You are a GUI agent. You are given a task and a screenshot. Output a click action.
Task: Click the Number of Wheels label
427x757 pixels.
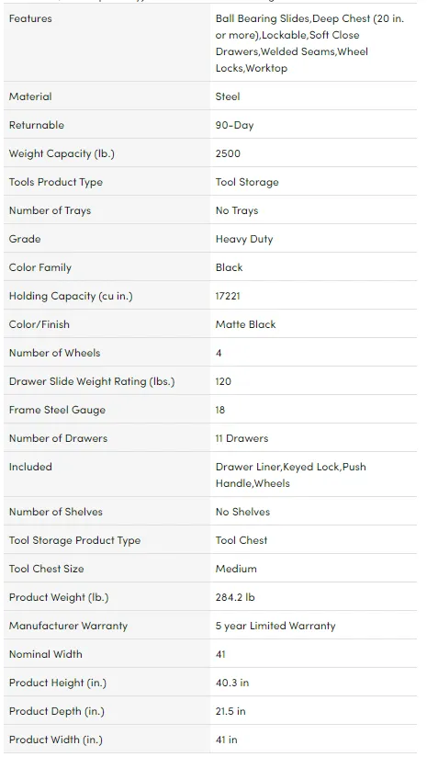tap(54, 353)
